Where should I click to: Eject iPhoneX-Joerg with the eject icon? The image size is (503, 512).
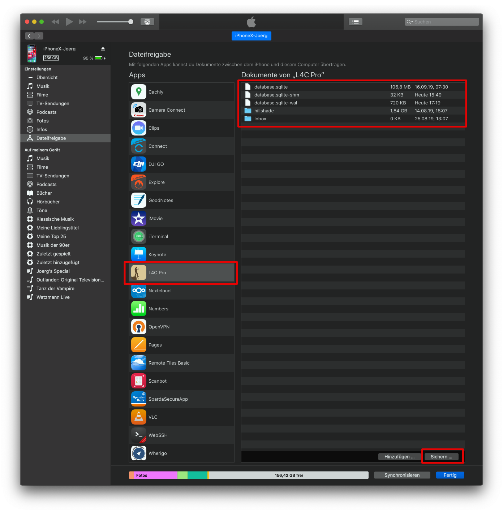click(103, 48)
